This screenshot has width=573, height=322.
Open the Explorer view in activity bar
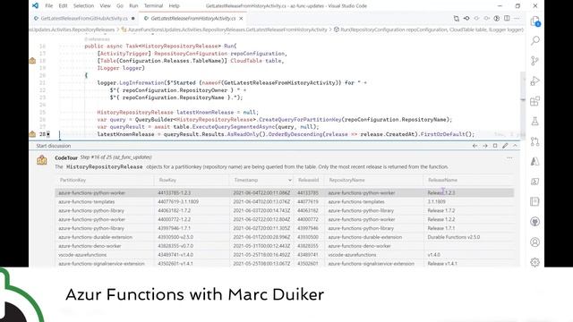click(535, 21)
